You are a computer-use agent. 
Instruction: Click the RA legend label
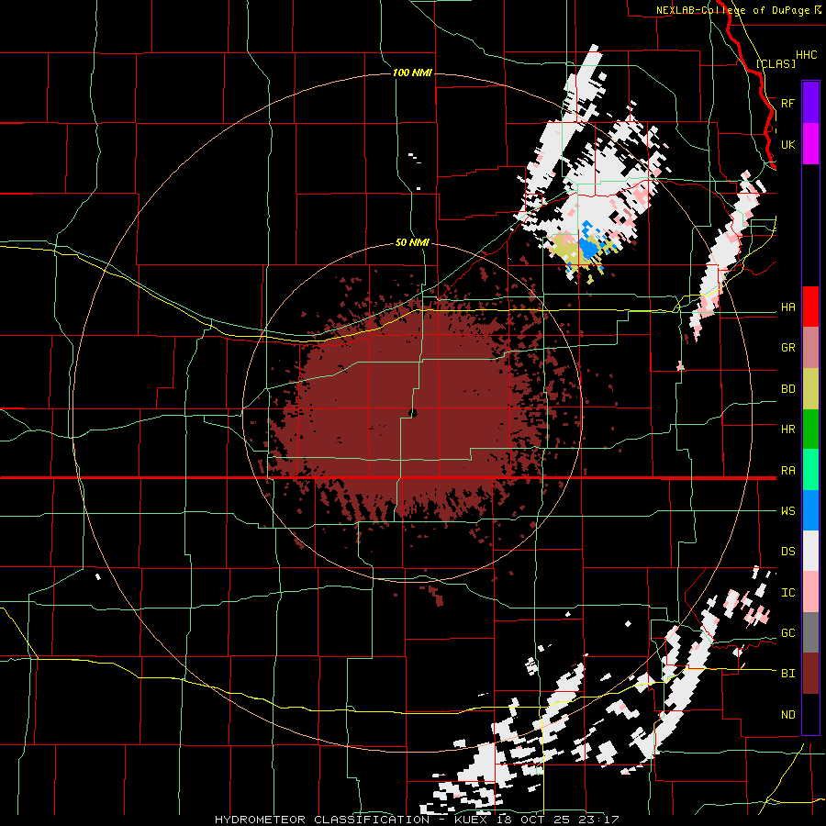click(787, 471)
